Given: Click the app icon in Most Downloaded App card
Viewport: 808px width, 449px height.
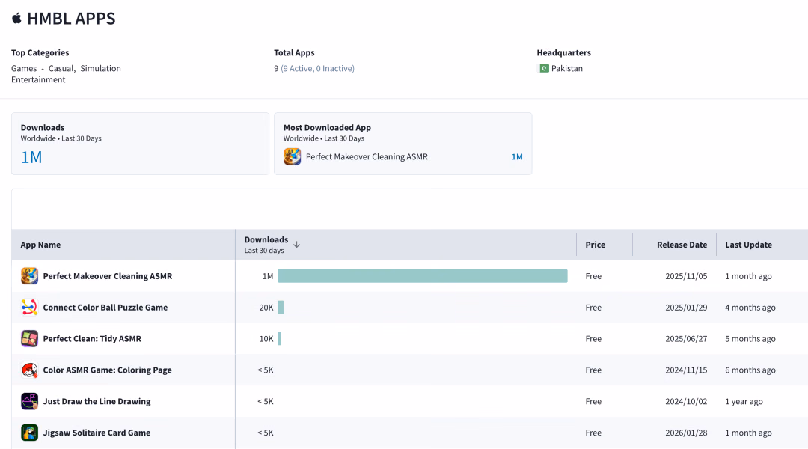Looking at the screenshot, I should [x=293, y=156].
